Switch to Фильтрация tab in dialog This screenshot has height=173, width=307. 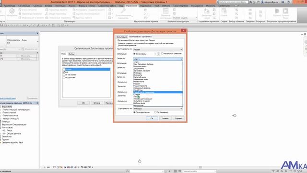121,37
